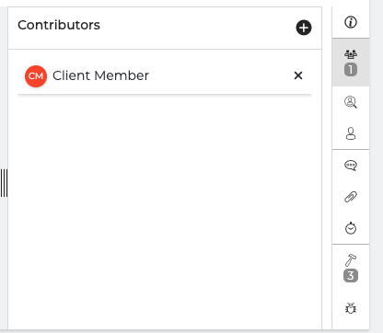Grab the panel resize handle with vertical lines

(x=4, y=183)
